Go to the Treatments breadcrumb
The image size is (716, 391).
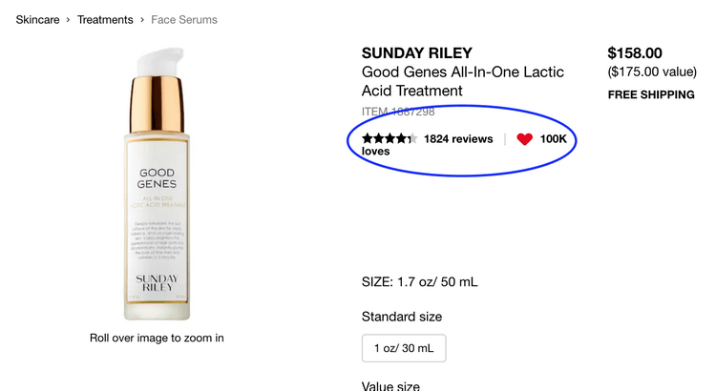[x=105, y=19]
